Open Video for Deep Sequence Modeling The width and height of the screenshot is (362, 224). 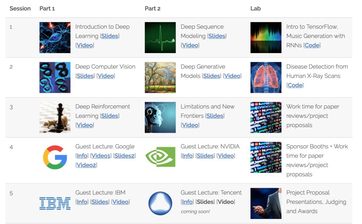pyautogui.click(x=190, y=45)
